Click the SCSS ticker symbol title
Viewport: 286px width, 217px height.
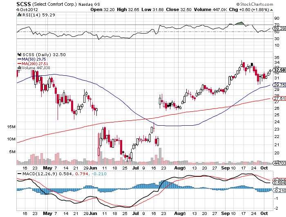click(24, 4)
